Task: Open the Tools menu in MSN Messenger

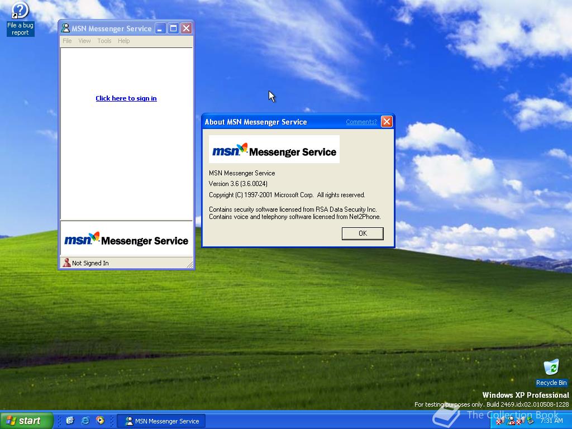Action: coord(104,41)
